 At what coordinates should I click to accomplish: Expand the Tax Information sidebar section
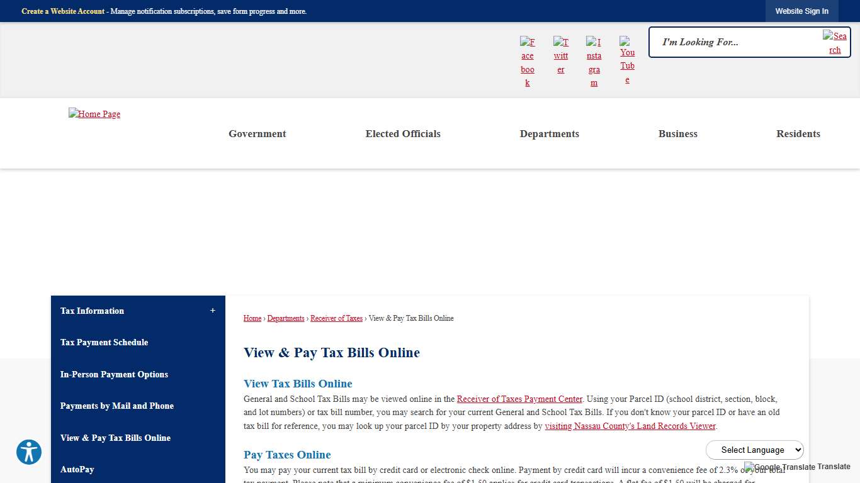pyautogui.click(x=213, y=310)
